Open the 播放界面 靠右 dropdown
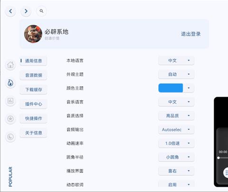 tap(176, 171)
